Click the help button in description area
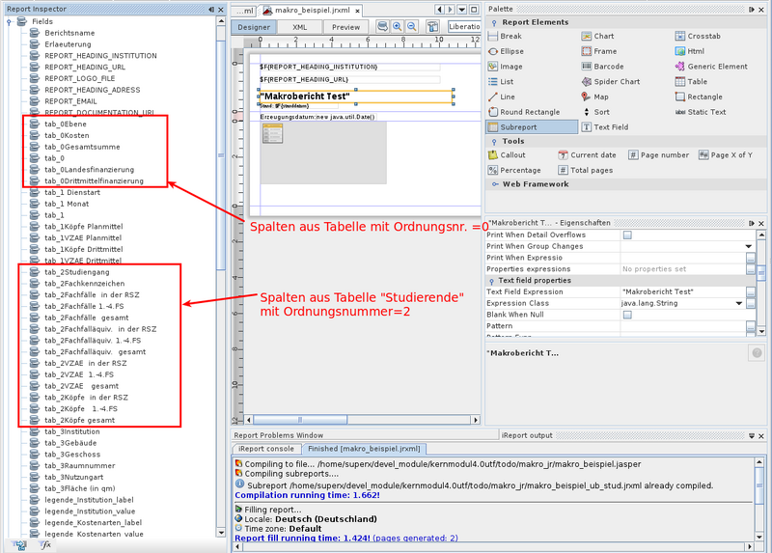Viewport: 772px width, 553px height. pos(757,352)
